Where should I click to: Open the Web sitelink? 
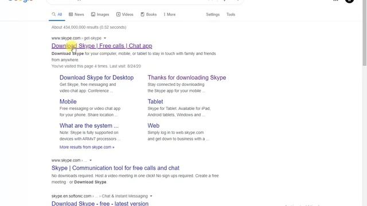point(153,126)
